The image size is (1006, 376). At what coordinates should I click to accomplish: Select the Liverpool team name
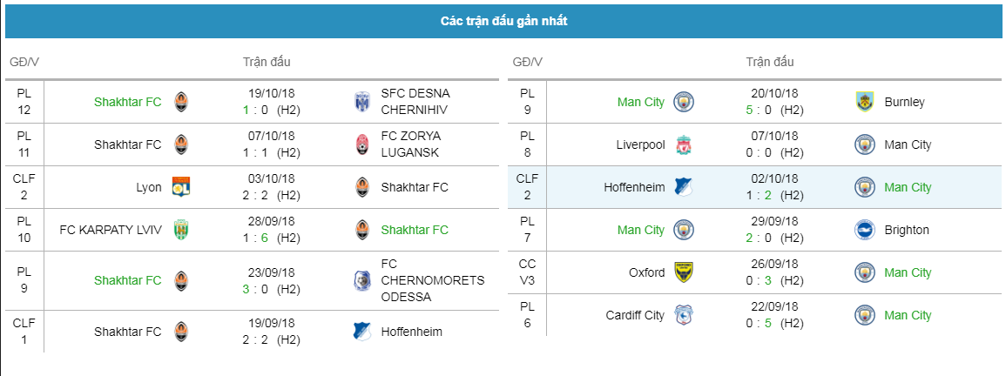click(x=638, y=144)
